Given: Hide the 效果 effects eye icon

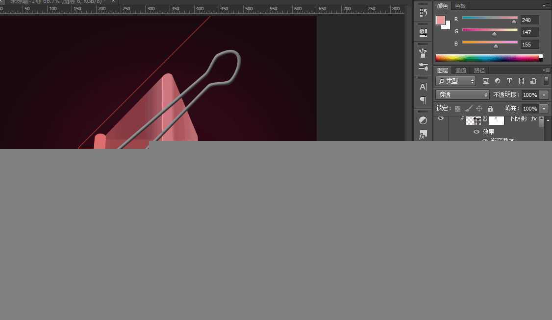Looking at the screenshot, I should point(477,132).
